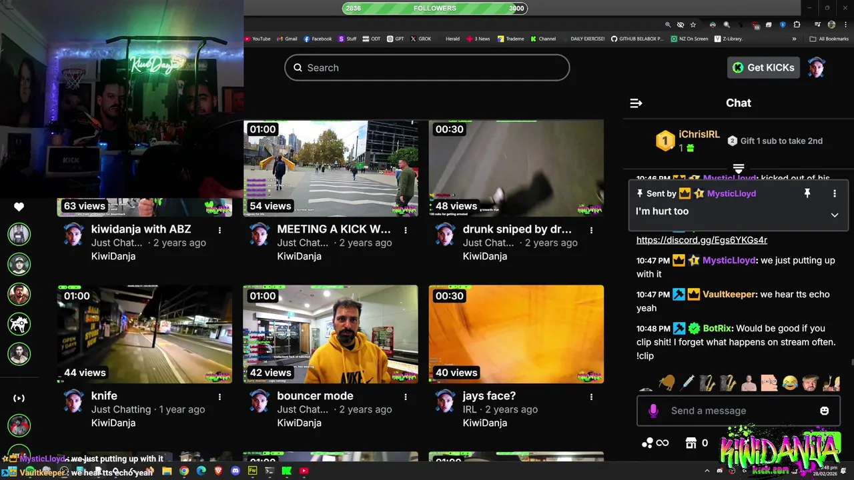This screenshot has height=480, width=854.
Task: Open the IRL category under "jays face?"
Action: pos(470,409)
